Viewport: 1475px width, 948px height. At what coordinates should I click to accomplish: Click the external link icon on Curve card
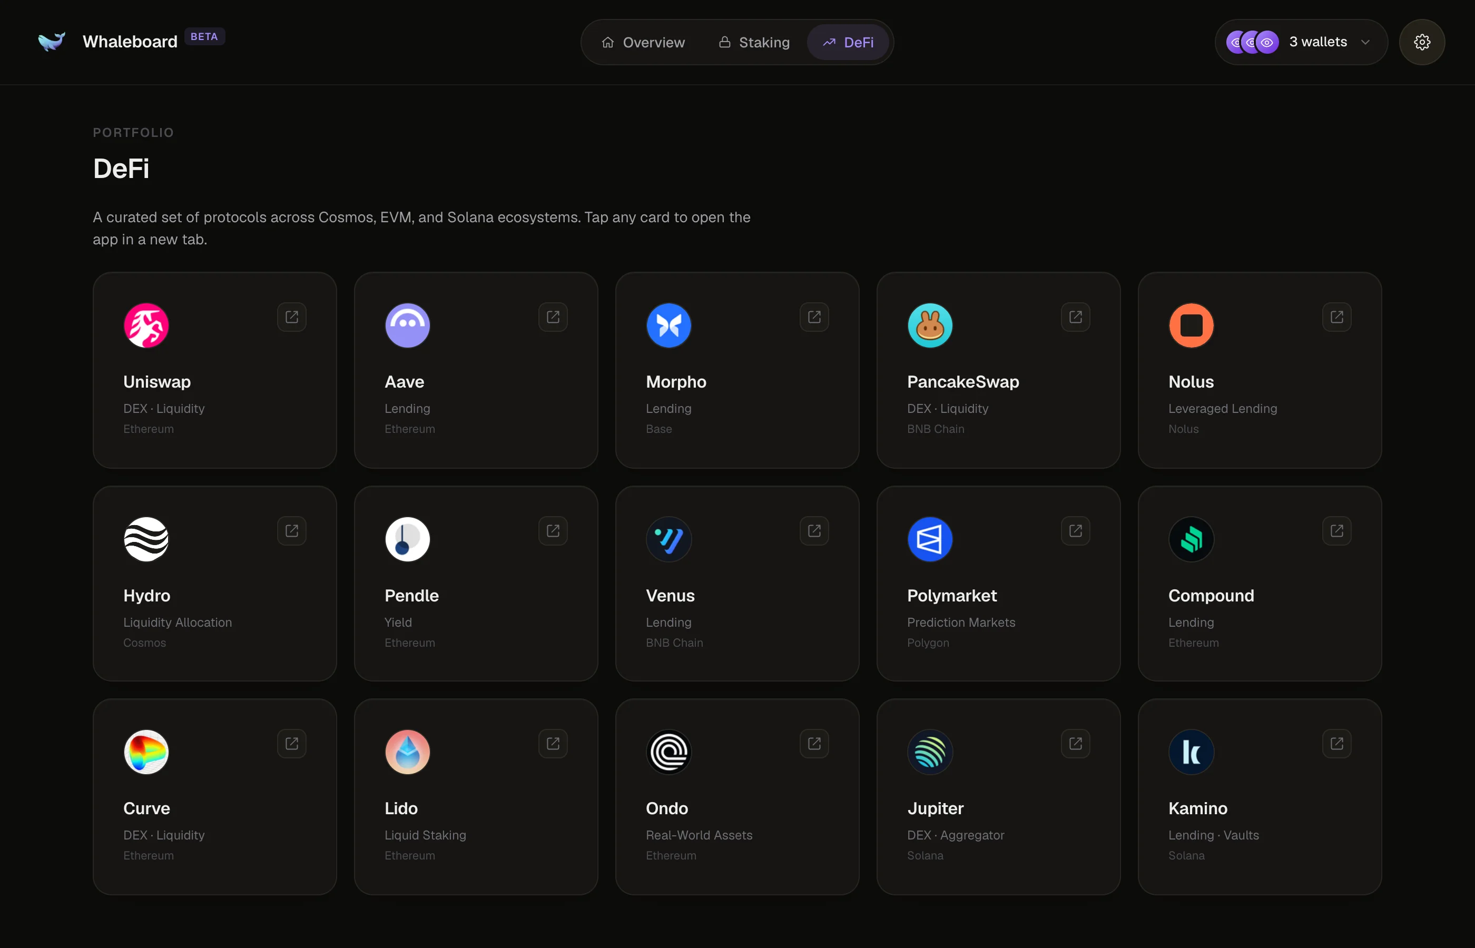pyautogui.click(x=292, y=744)
